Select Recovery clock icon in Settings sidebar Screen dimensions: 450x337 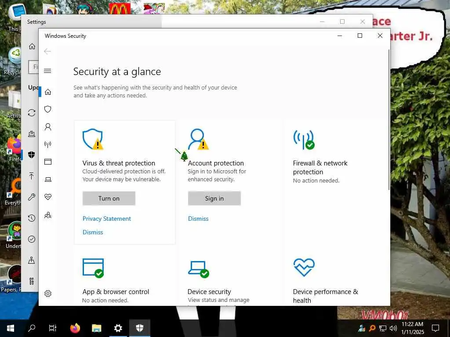pos(32,218)
